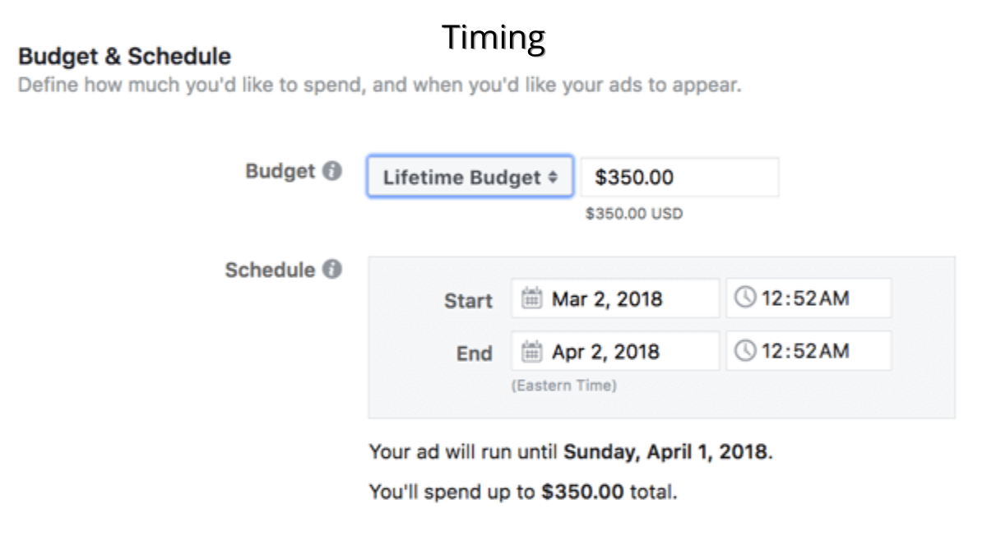
Task: Click the Apr 2, 2018 end date
Action: point(605,352)
